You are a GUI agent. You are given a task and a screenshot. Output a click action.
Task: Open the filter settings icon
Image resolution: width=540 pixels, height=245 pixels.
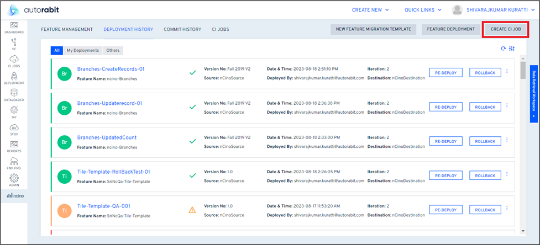(512, 49)
